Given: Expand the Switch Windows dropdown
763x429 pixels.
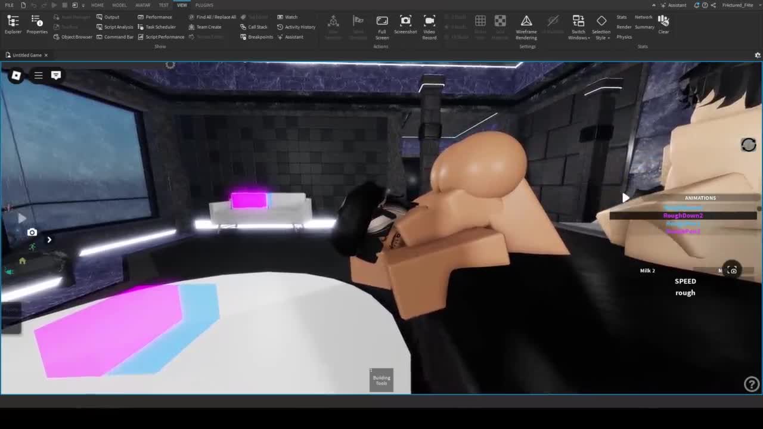Looking at the screenshot, I should pyautogui.click(x=578, y=27).
